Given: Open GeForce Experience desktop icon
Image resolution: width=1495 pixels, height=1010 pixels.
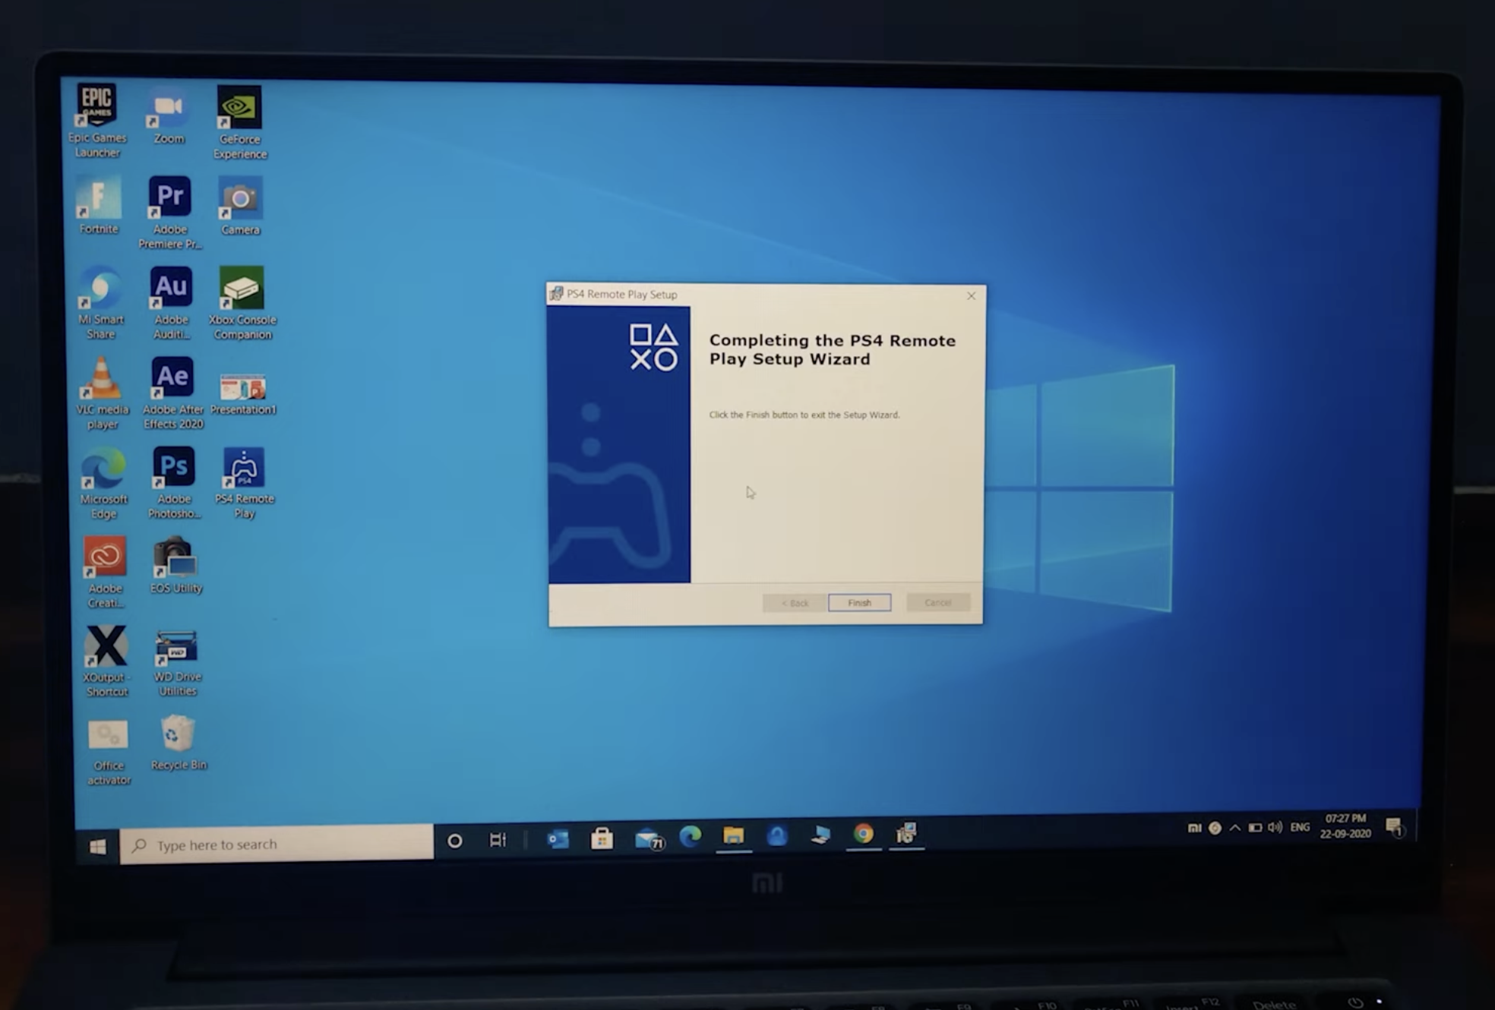Looking at the screenshot, I should [239, 107].
